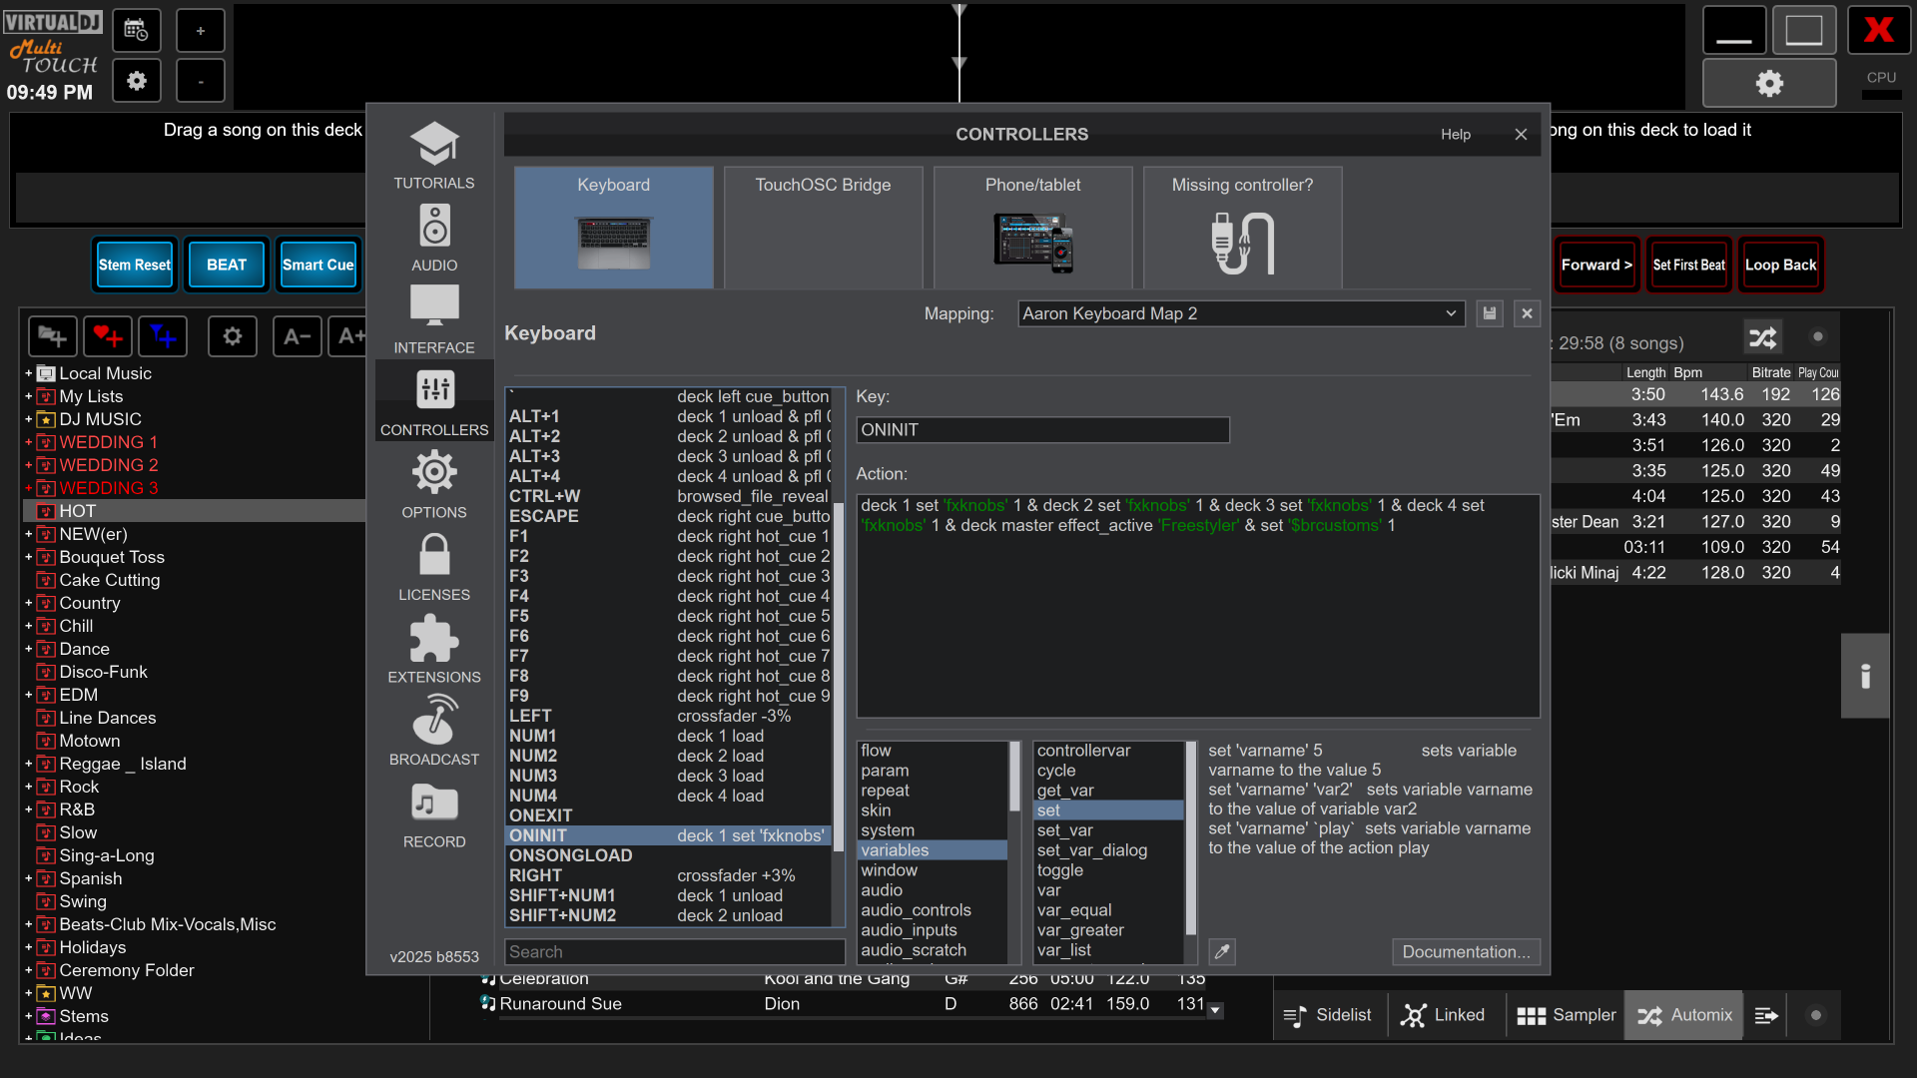1917x1078 pixels.
Task: Decrease browser font size with A-
Action: 298,336
